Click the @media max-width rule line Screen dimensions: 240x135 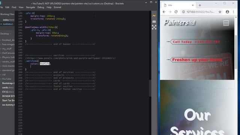[41, 27]
